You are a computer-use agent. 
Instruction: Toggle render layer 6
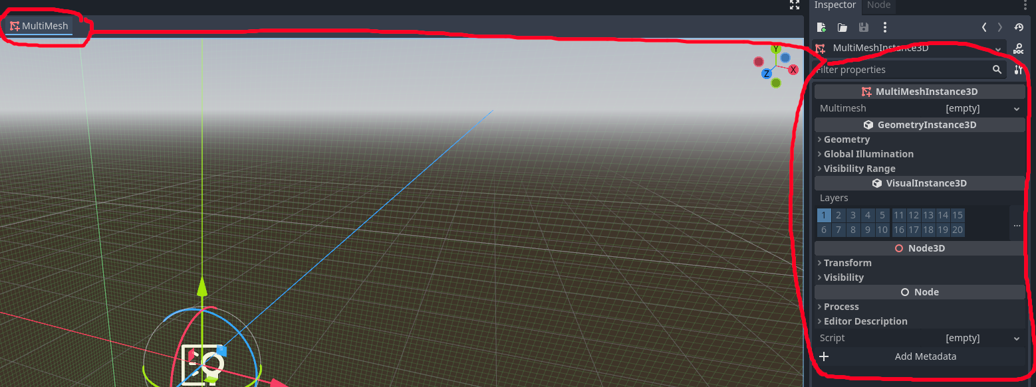824,230
